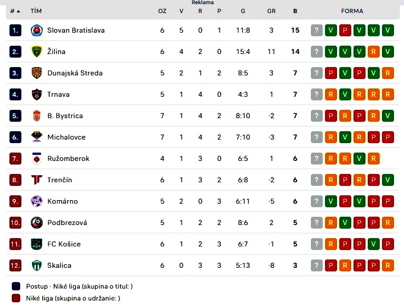Sort table by GR goal difference
The image size is (404, 307).
(271, 11)
